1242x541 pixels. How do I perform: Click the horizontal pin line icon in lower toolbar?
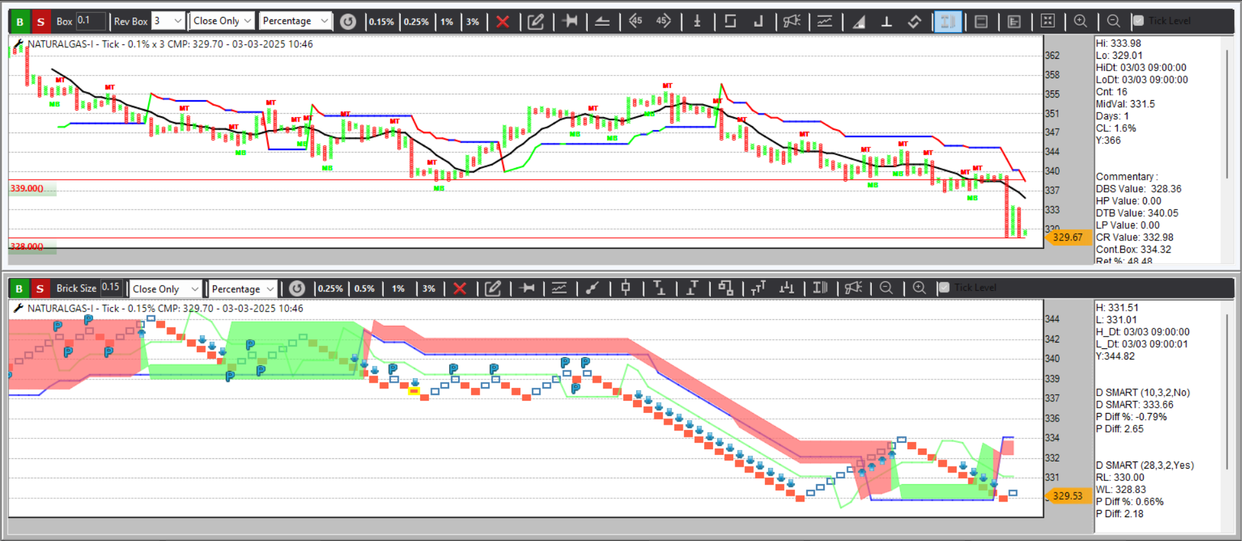(x=527, y=288)
